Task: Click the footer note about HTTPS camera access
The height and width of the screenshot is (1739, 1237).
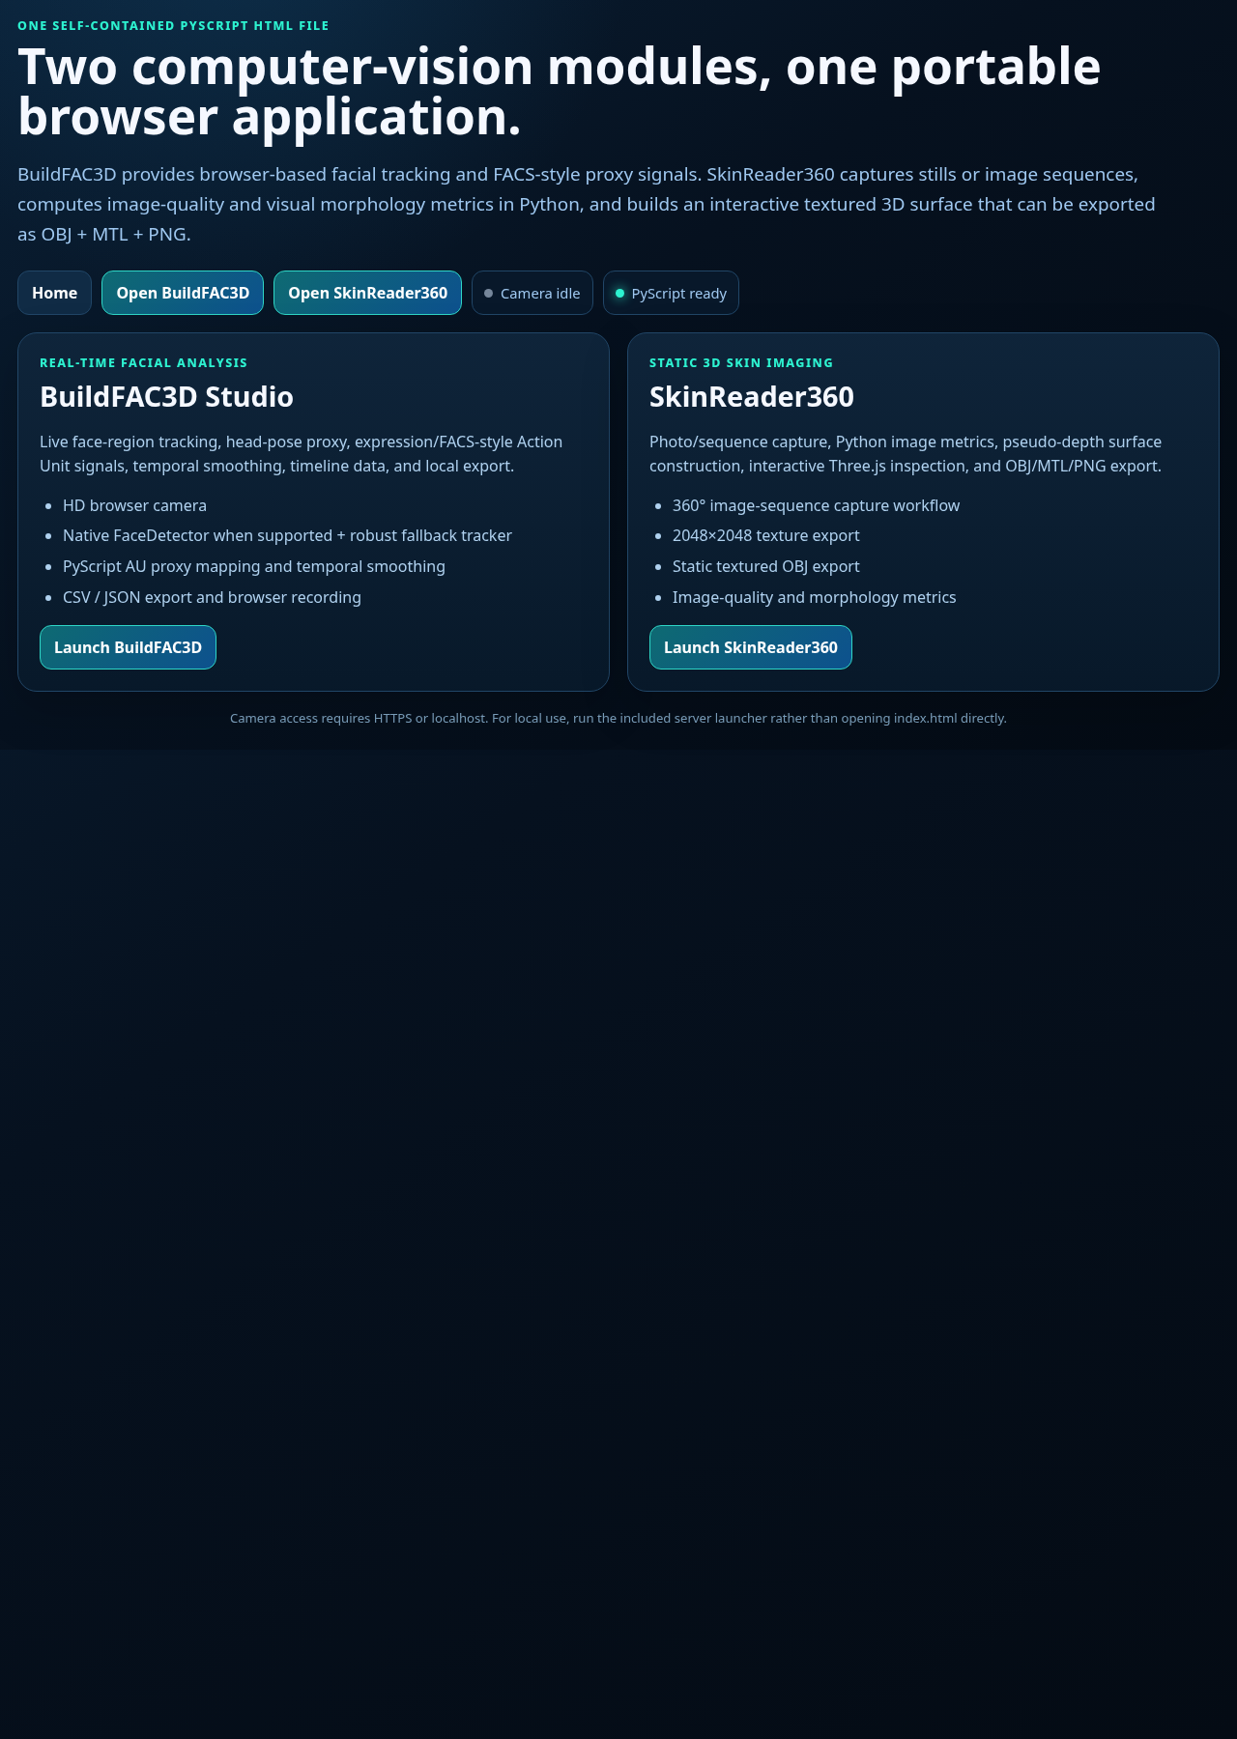Action: (618, 718)
